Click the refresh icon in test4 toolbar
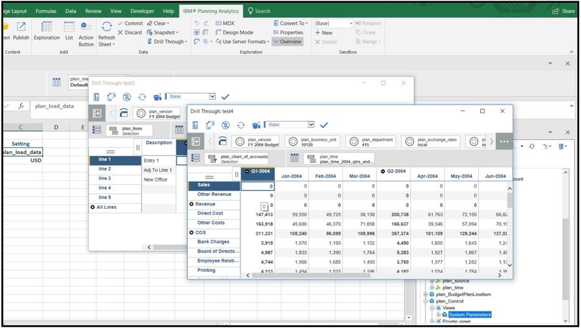Viewport: 581px width, 328px height. (x=241, y=125)
